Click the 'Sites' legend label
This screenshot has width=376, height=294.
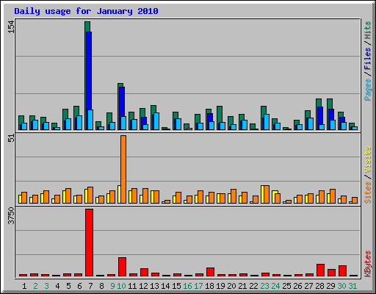pos(368,193)
